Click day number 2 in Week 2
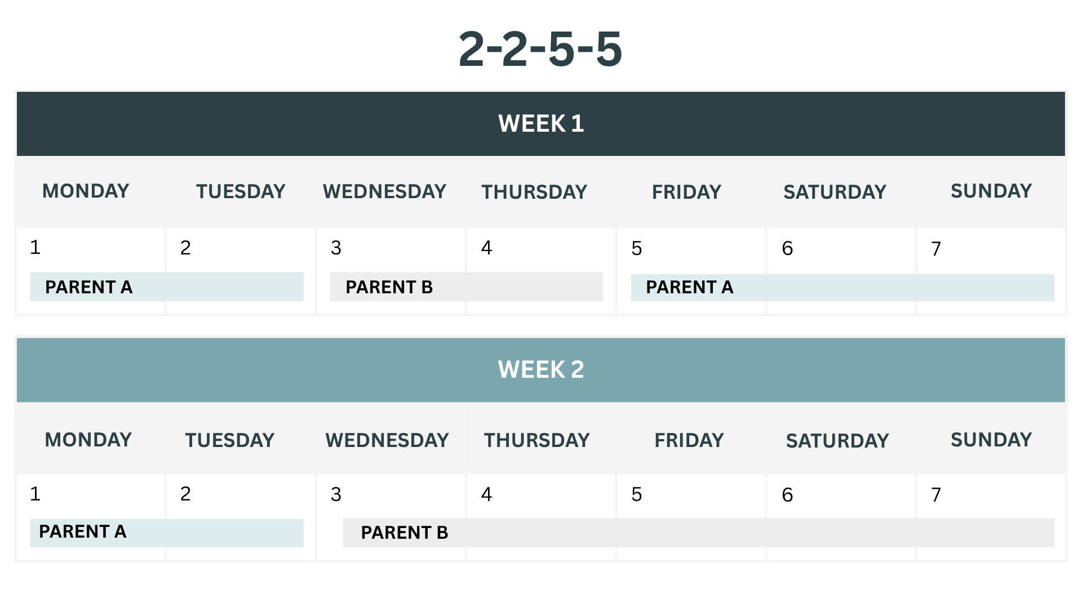The width and height of the screenshot is (1082, 608). 185,494
